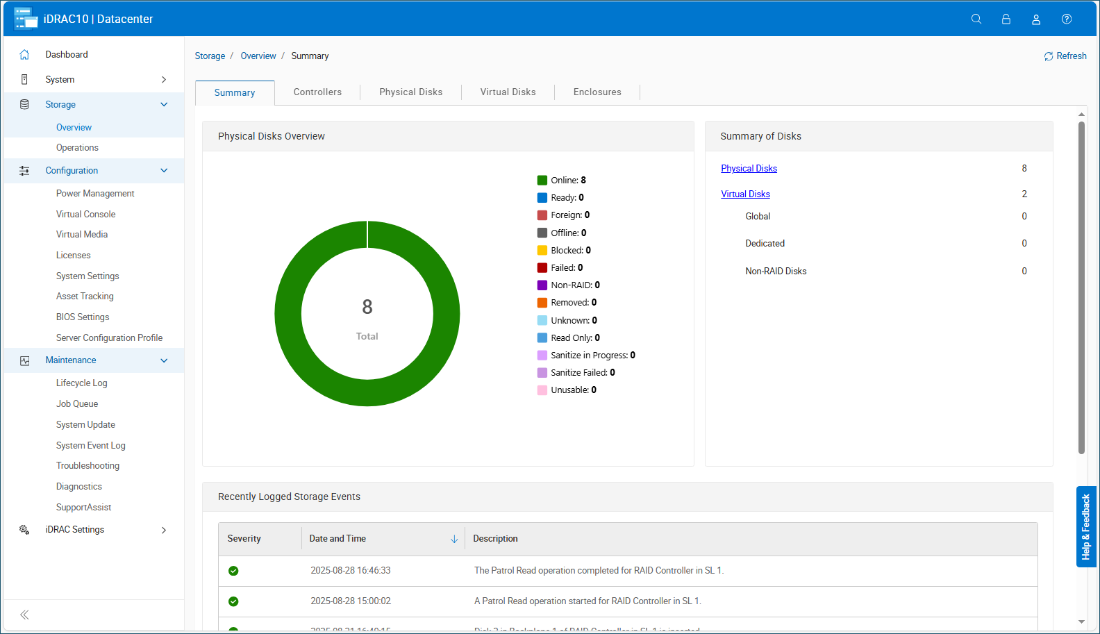Click the Dashboard home icon

(x=24, y=55)
